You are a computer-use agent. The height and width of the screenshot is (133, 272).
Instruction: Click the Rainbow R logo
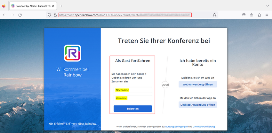coord(73,53)
